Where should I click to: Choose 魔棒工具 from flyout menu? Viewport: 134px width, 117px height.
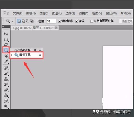(27, 55)
